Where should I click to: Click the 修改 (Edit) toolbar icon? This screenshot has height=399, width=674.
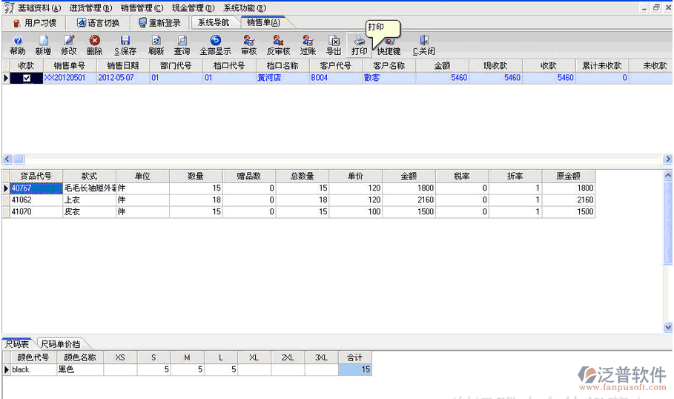69,45
